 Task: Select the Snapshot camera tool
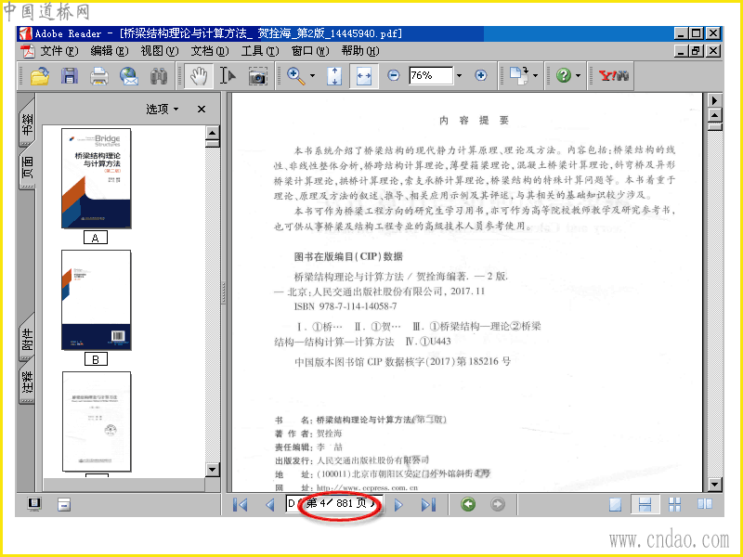click(258, 76)
